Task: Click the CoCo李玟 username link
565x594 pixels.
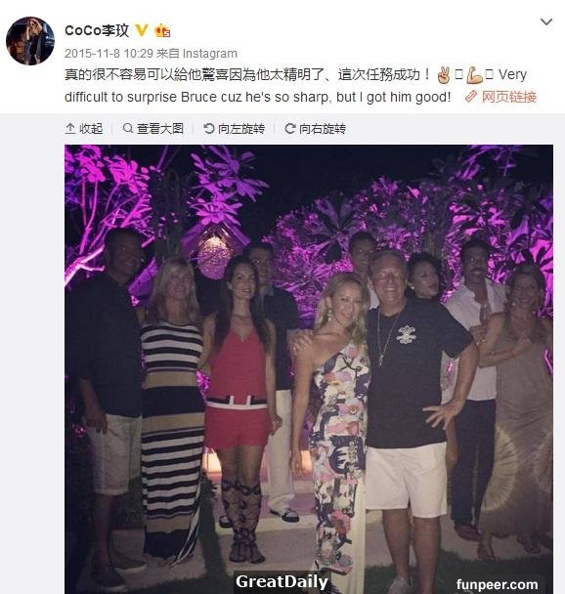Action: point(97,30)
